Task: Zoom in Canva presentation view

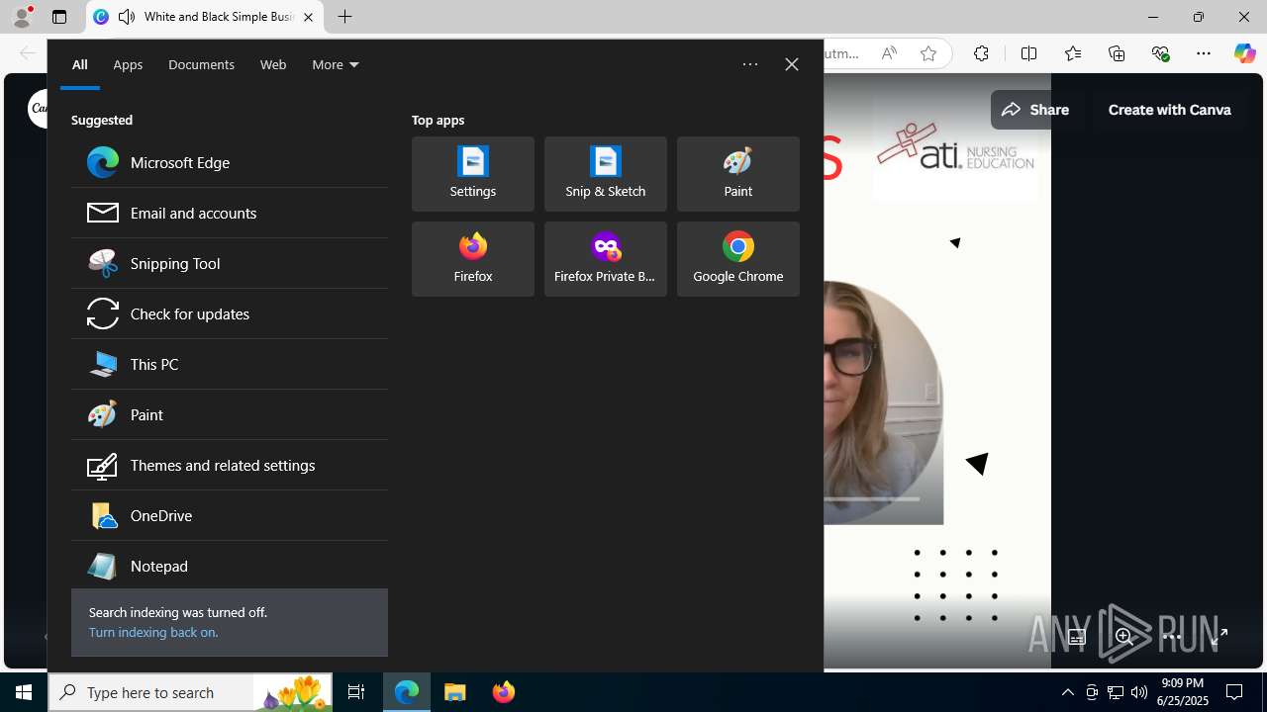Action: pyautogui.click(x=1123, y=637)
